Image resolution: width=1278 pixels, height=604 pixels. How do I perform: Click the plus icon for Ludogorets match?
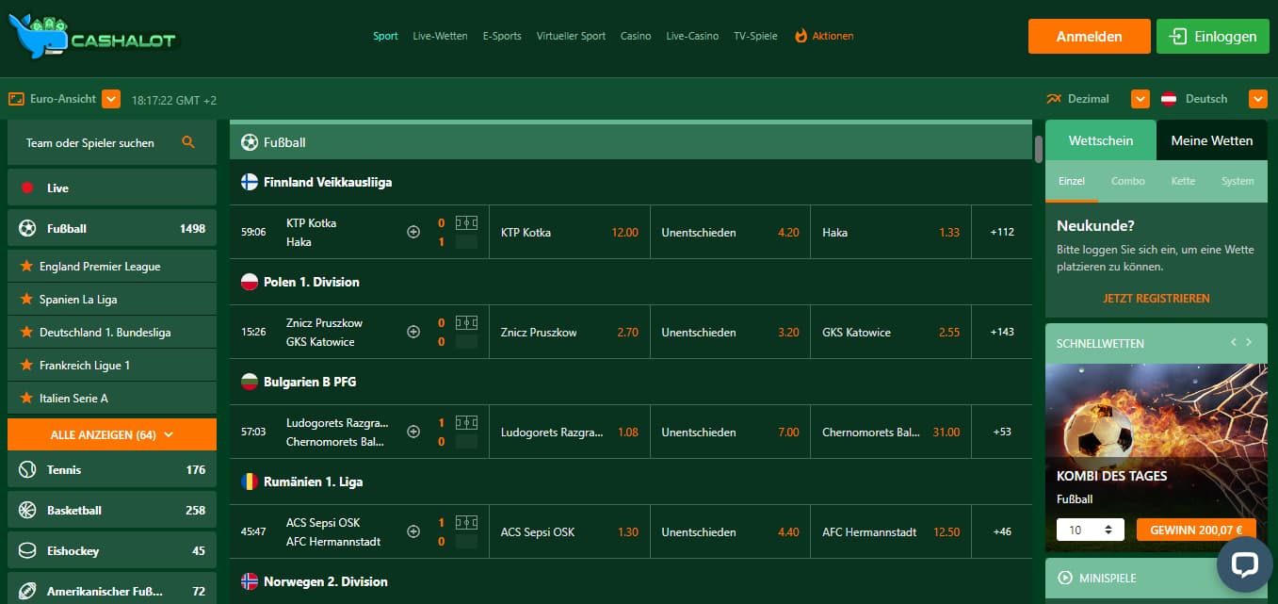point(413,432)
